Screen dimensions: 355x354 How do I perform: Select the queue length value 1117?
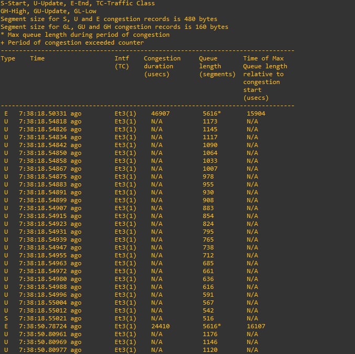210,137
